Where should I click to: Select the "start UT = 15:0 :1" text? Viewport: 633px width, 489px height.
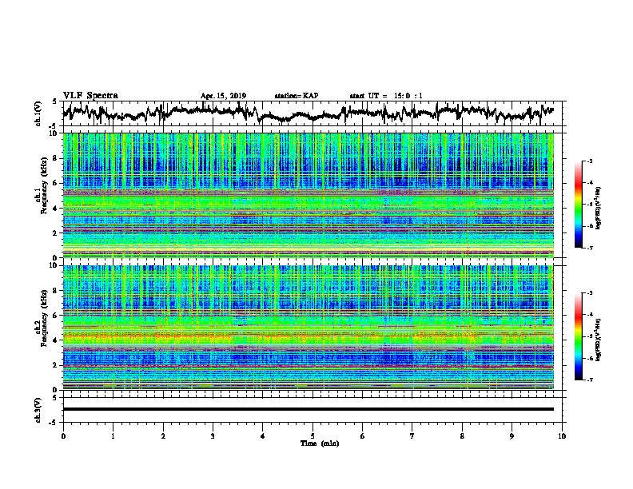[386, 96]
